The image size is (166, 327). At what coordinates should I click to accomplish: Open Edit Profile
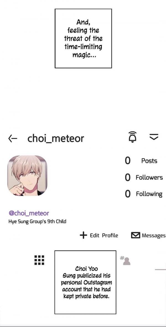(x=104, y=236)
